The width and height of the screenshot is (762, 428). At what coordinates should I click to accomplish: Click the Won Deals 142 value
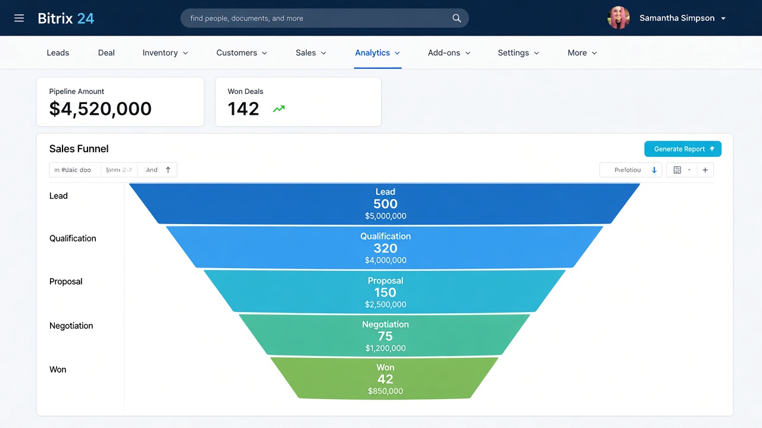coord(243,109)
